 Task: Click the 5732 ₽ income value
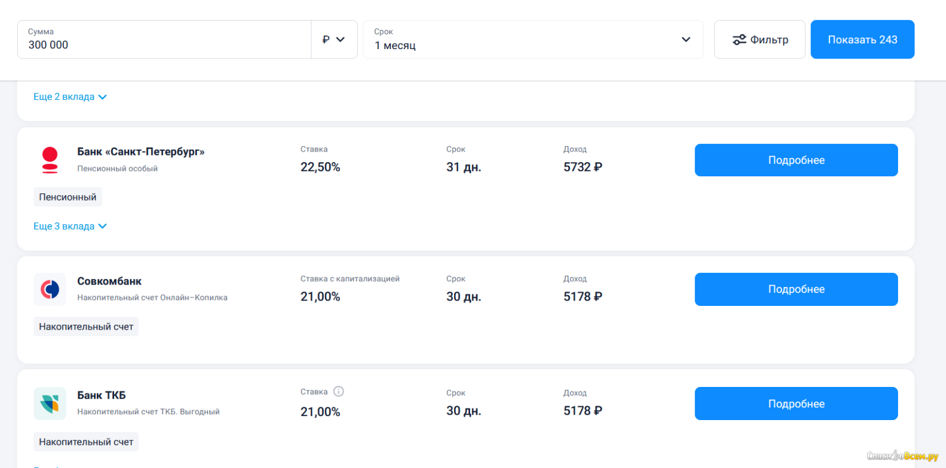click(582, 167)
